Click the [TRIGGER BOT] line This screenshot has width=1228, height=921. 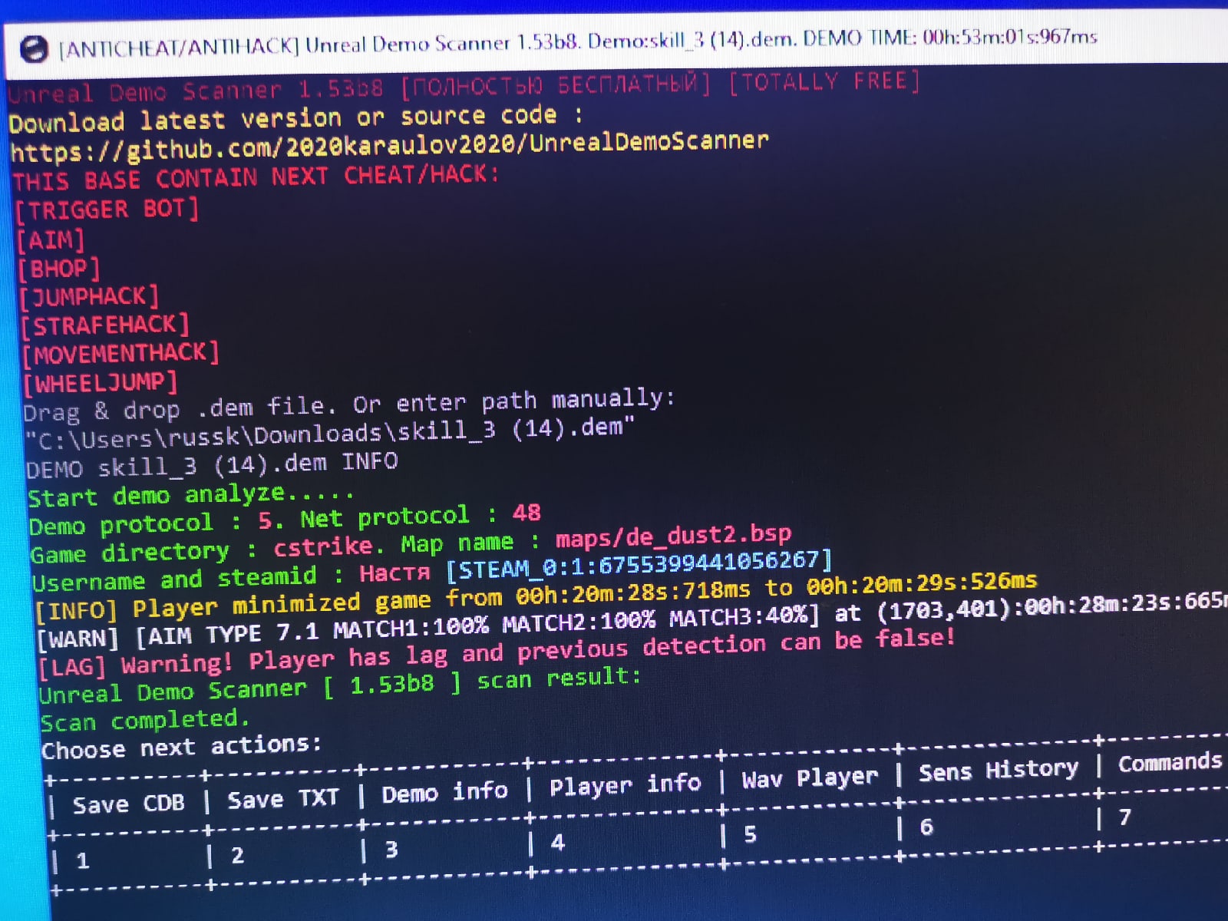(x=107, y=210)
